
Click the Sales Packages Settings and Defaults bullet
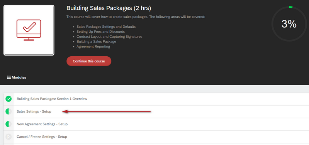(x=106, y=27)
